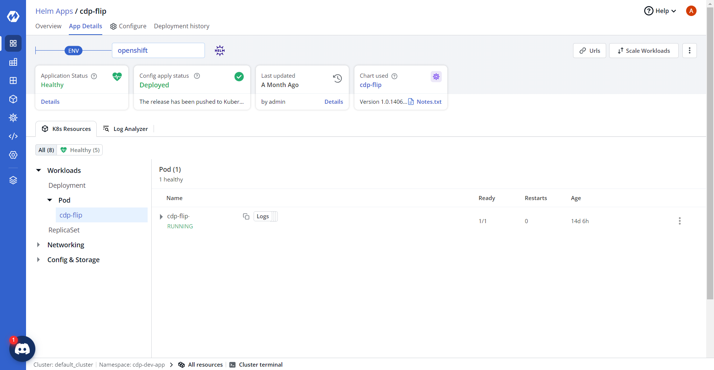Open the deployment history clock icon
Image resolution: width=714 pixels, height=370 pixels.
pyautogui.click(x=337, y=78)
